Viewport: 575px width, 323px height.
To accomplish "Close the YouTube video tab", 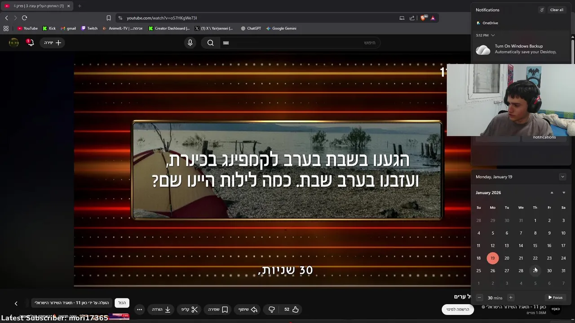I will [68, 6].
